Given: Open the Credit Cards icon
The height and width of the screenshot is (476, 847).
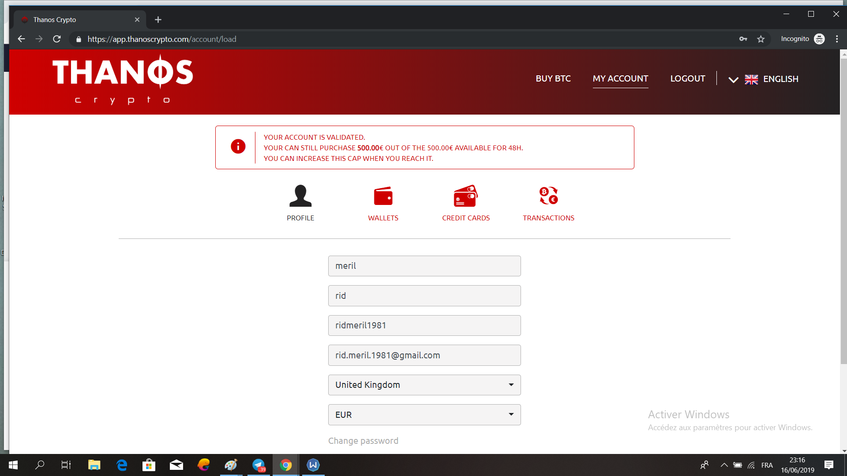Looking at the screenshot, I should pos(465,196).
